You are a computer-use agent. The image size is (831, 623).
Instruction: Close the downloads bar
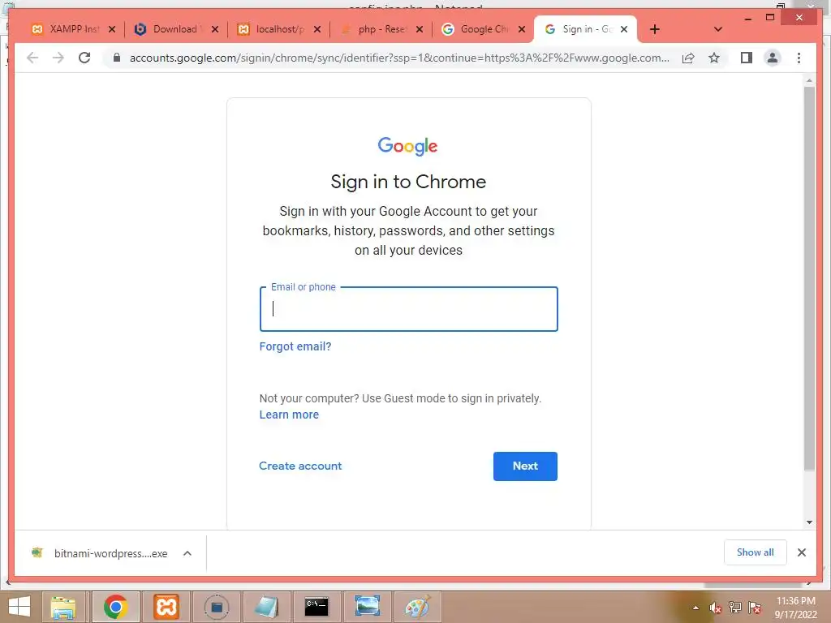click(x=801, y=552)
